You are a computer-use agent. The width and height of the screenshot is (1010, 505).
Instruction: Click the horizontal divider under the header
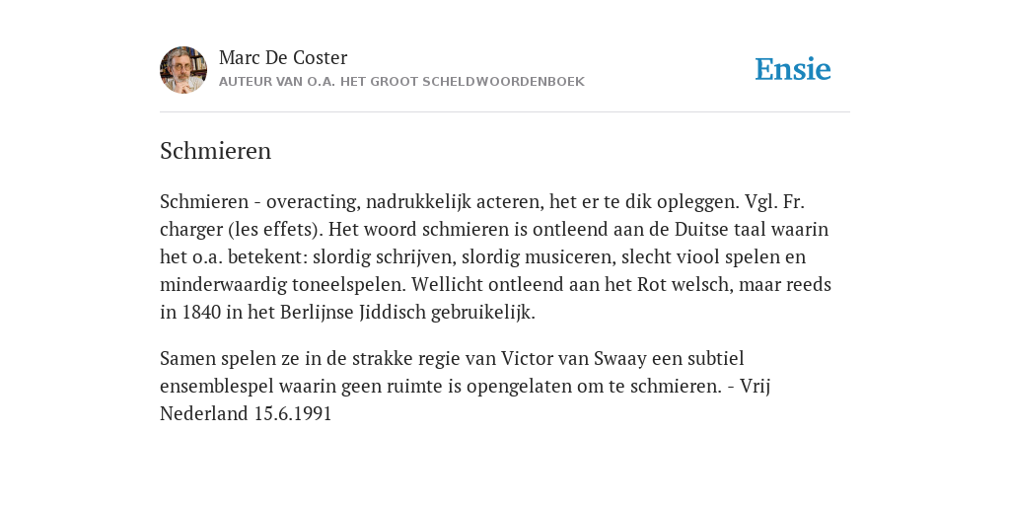505,112
